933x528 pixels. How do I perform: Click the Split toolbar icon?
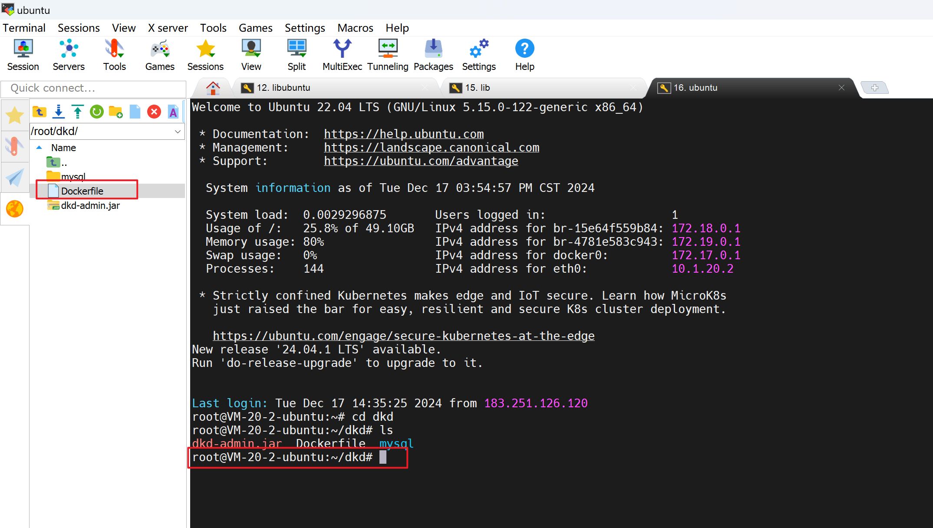[x=297, y=55]
